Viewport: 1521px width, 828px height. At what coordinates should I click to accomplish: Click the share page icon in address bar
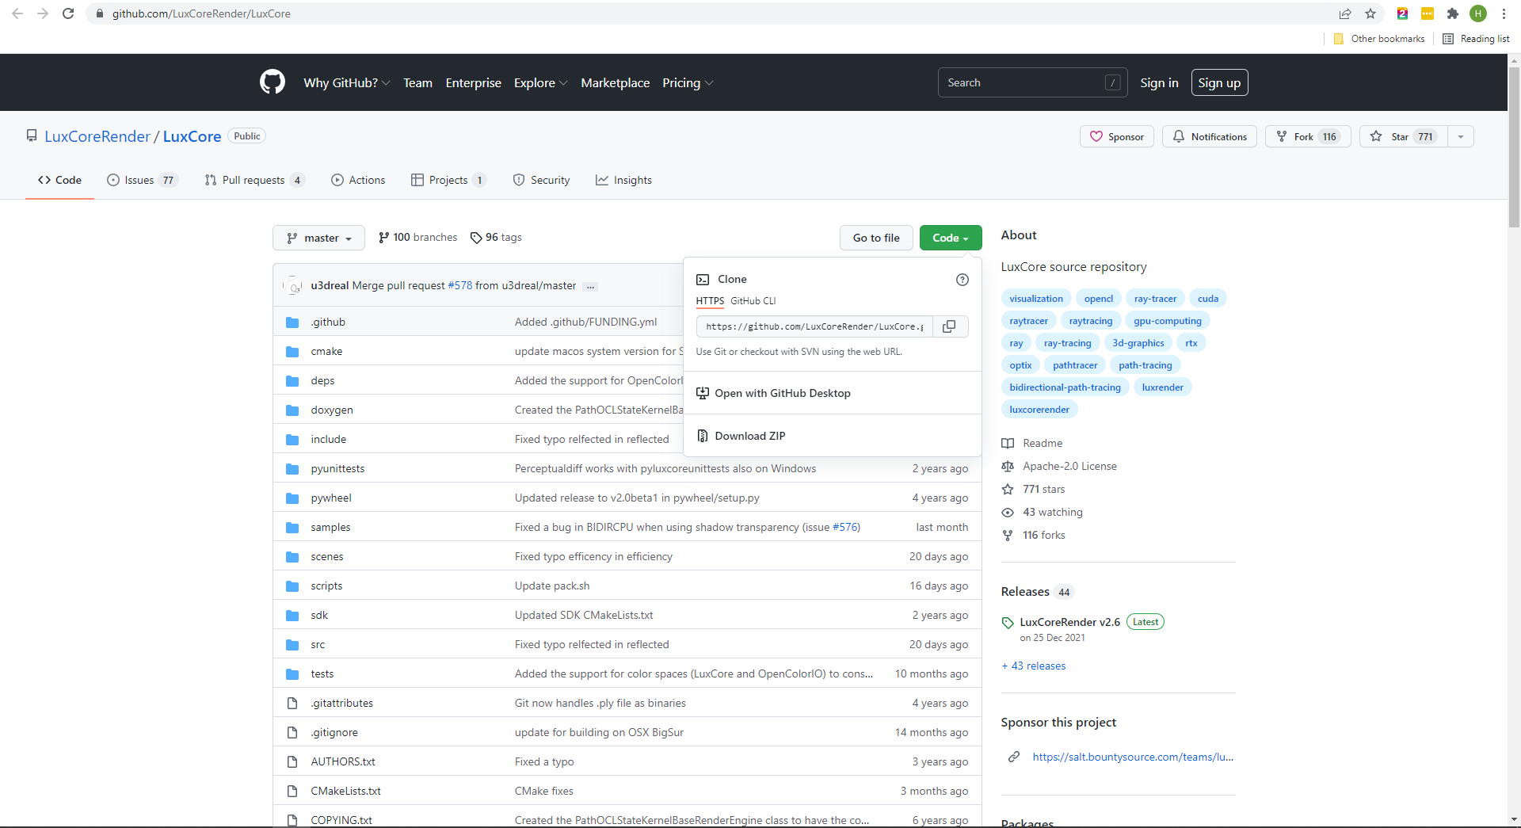click(x=1344, y=13)
